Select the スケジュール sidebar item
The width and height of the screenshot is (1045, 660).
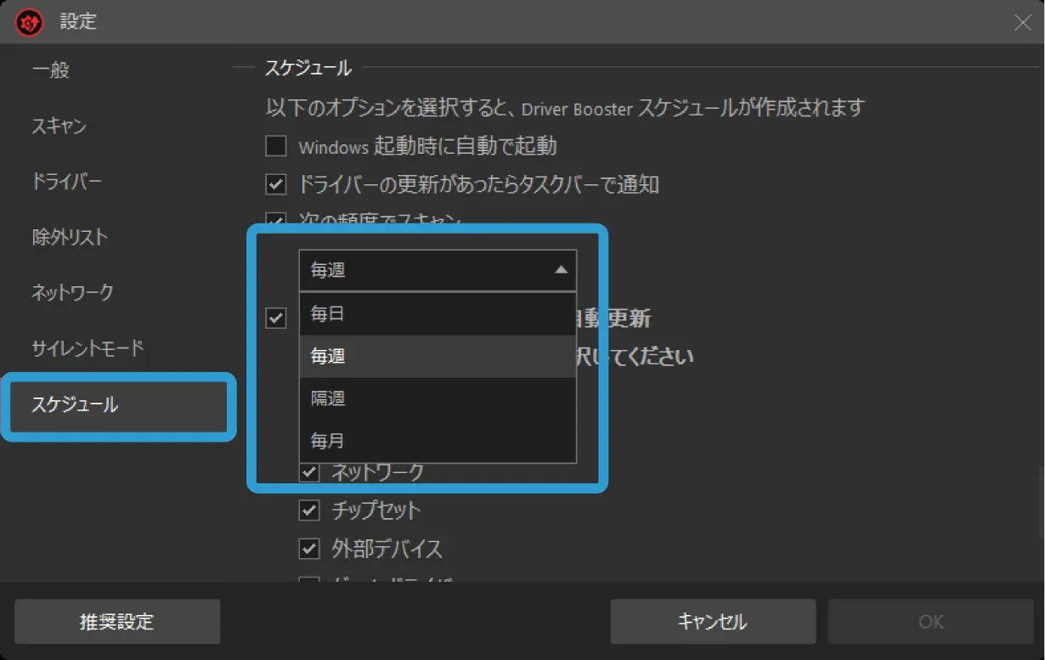click(x=75, y=405)
